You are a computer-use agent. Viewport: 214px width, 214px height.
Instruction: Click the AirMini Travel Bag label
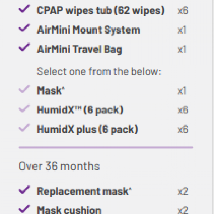[x=80, y=49]
